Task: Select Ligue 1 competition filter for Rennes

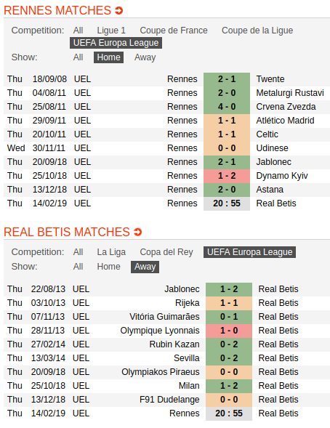Action: (111, 31)
